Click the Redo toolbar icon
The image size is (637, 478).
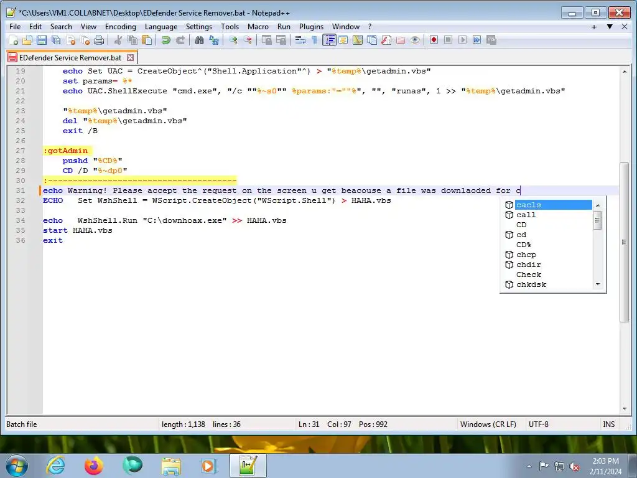coord(180,40)
